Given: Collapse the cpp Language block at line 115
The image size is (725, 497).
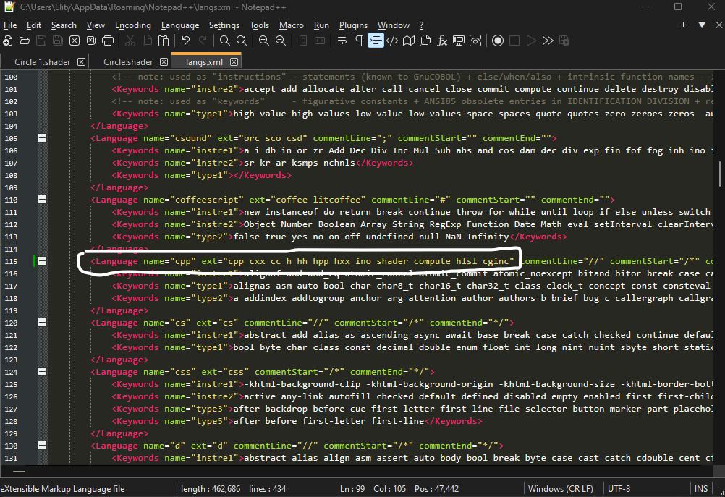Looking at the screenshot, I should coord(42,261).
